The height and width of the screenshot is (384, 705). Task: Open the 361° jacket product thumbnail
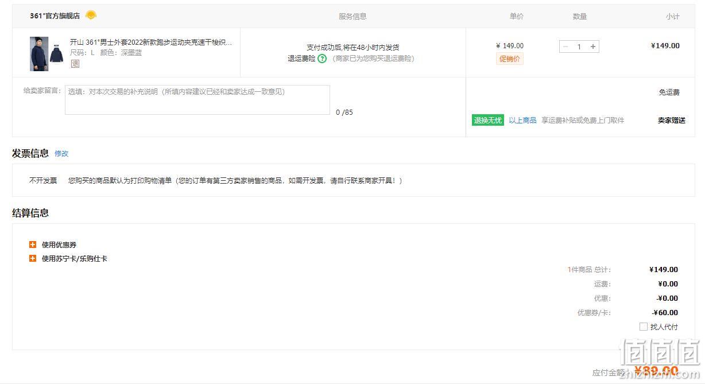click(47, 54)
